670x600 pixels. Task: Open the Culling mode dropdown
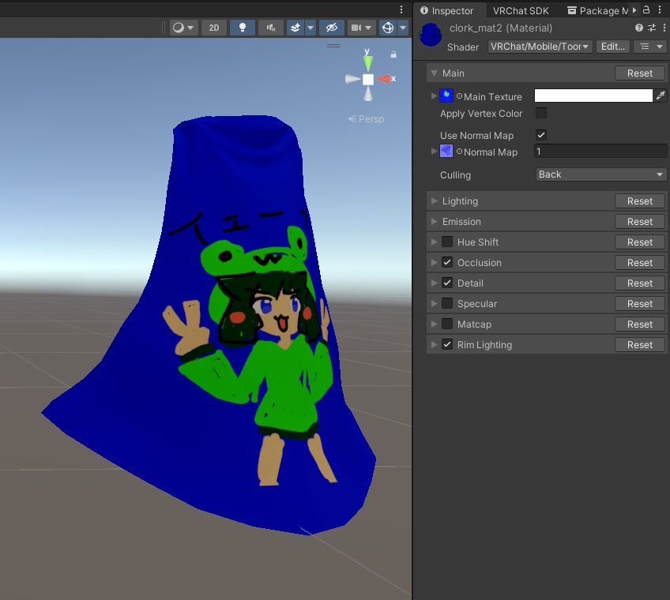[x=600, y=174]
